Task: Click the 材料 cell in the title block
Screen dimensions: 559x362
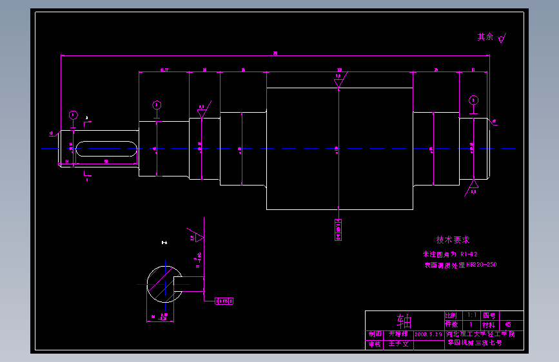Action: point(489,325)
